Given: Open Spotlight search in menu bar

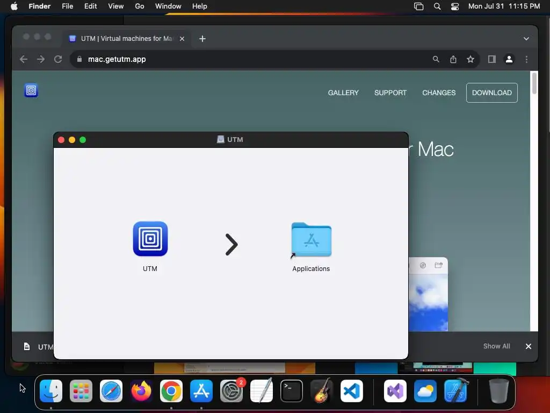Looking at the screenshot, I should [x=437, y=6].
